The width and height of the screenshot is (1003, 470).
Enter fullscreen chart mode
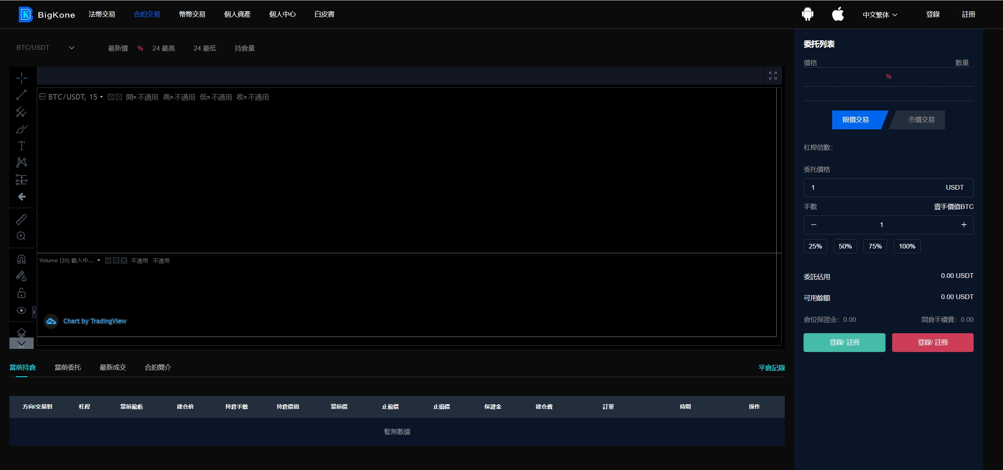[x=773, y=76]
